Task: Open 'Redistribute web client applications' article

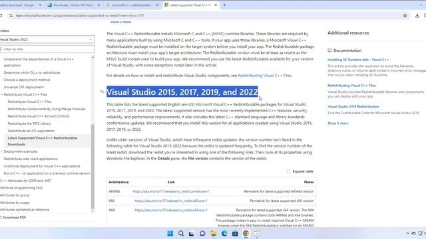Action: click(x=31, y=159)
